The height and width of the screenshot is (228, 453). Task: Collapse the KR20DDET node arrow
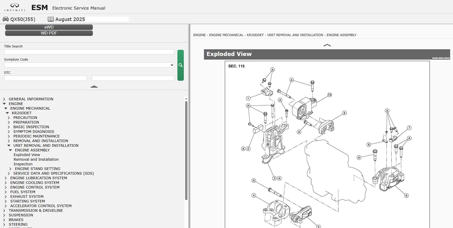[x=7, y=113]
